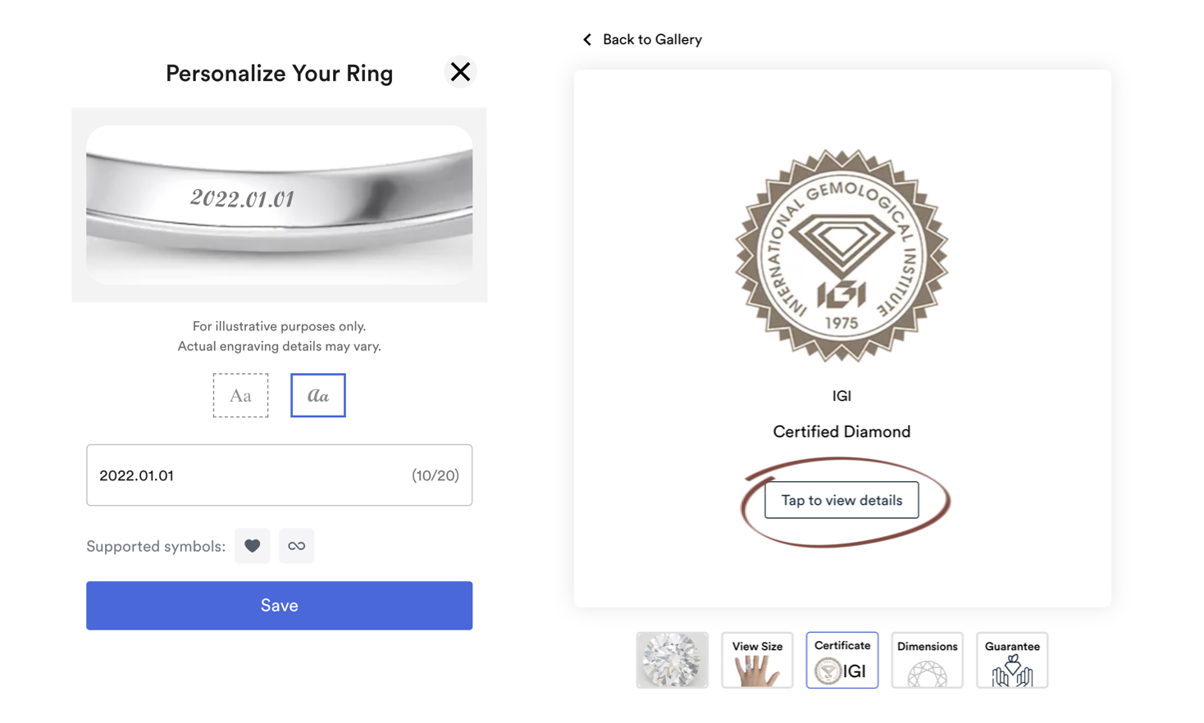
Task: Insert the heart symbol into the engraving
Action: tap(253, 546)
